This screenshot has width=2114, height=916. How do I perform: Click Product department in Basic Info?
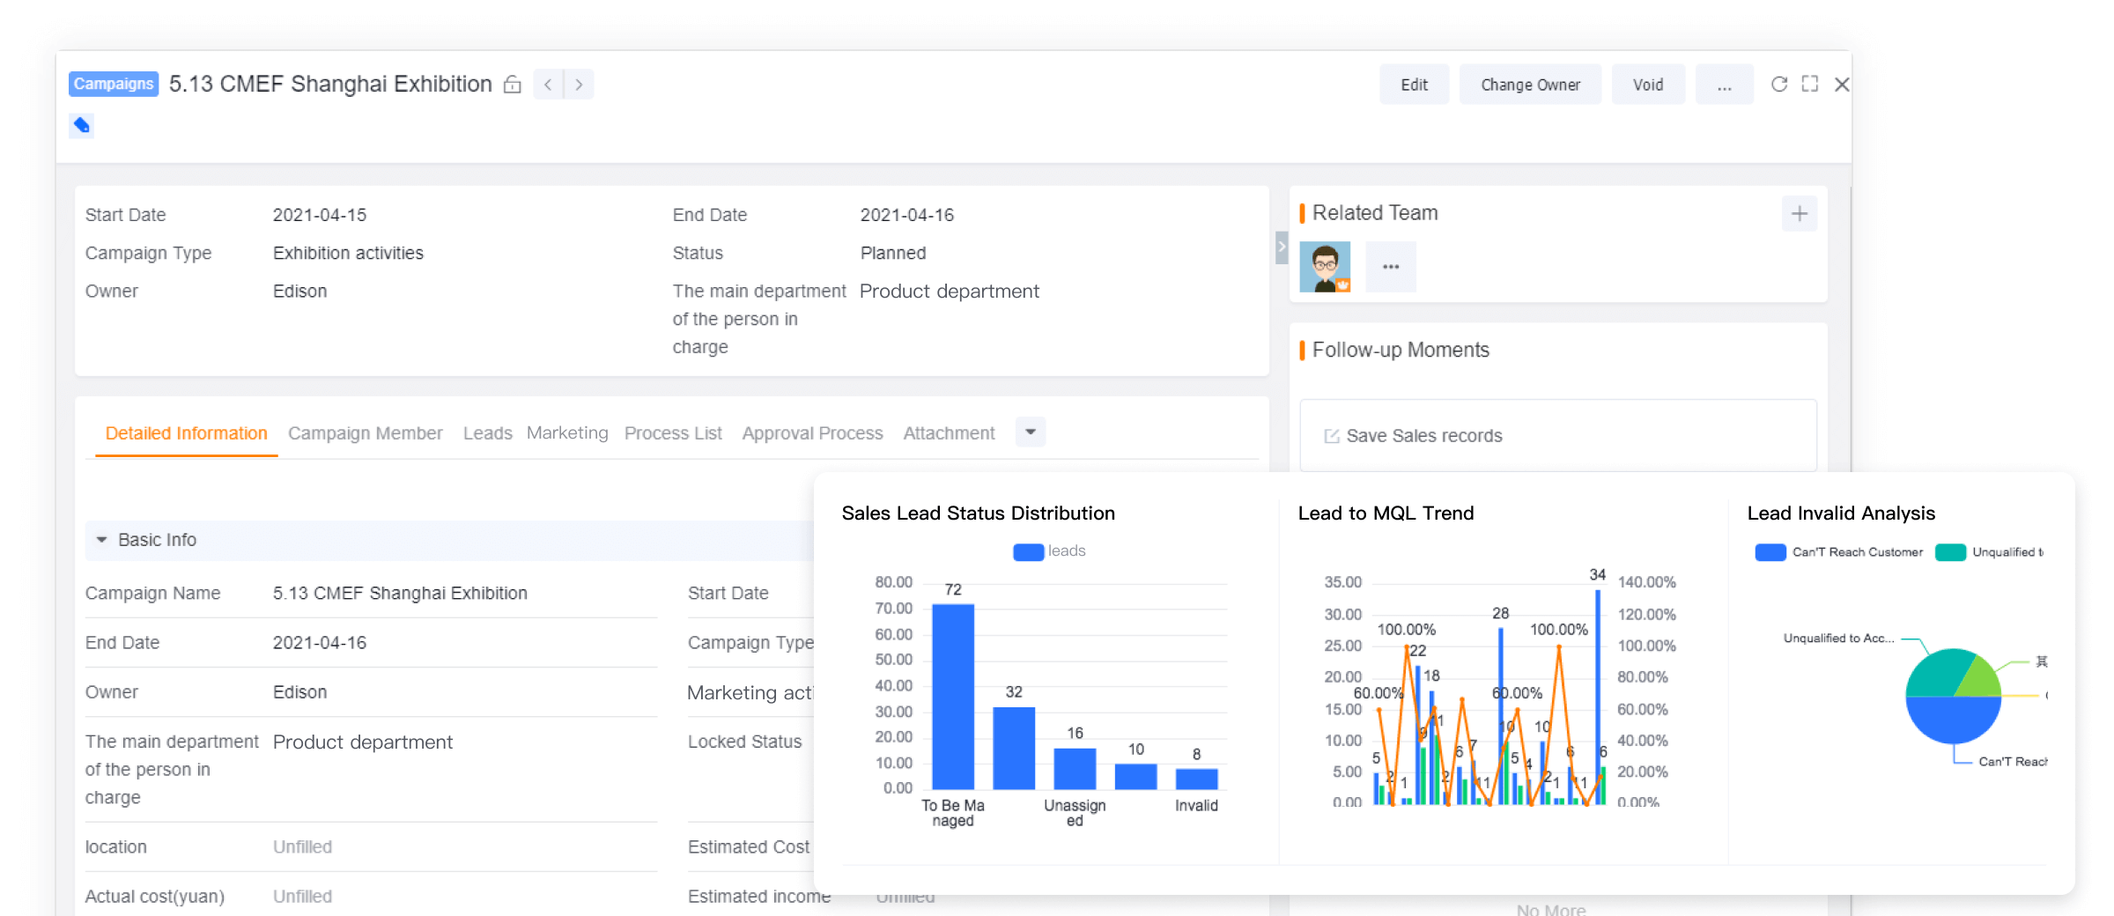point(362,742)
